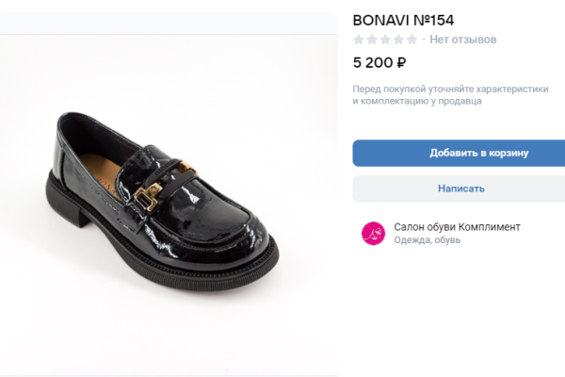Click the second rating star
Image resolution: width=565 pixels, height=377 pixels.
tap(372, 40)
